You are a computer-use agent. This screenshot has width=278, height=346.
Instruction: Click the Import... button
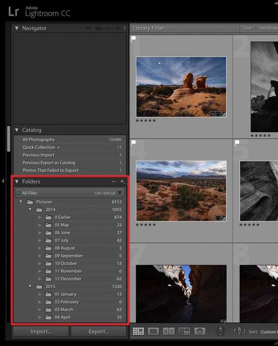pyautogui.click(x=41, y=332)
